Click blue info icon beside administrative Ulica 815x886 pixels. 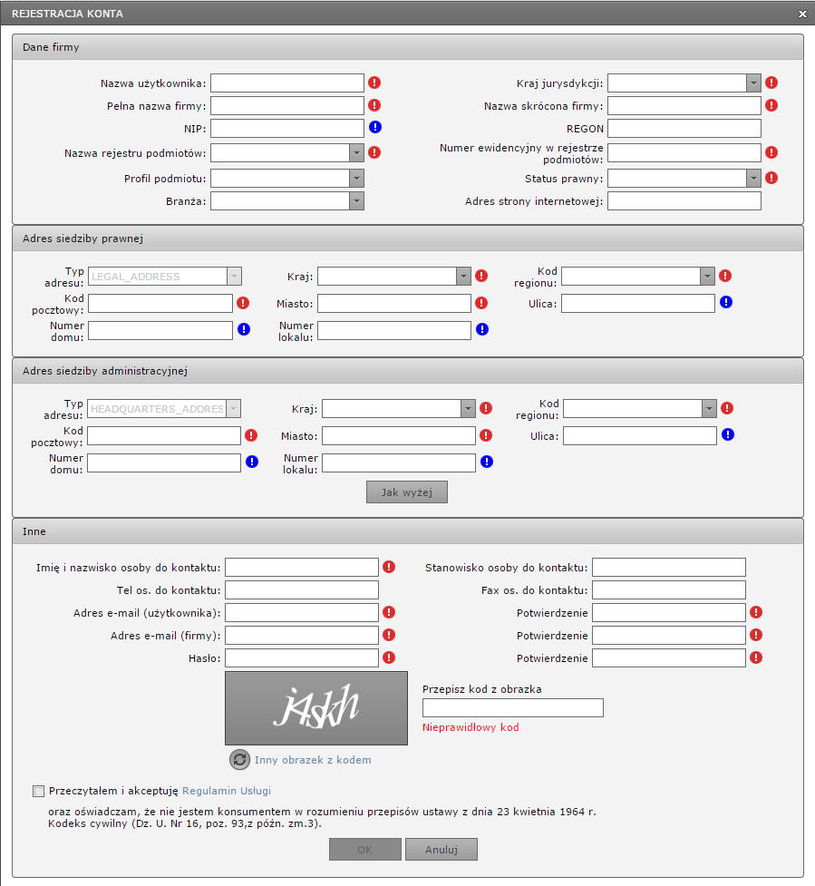728,434
